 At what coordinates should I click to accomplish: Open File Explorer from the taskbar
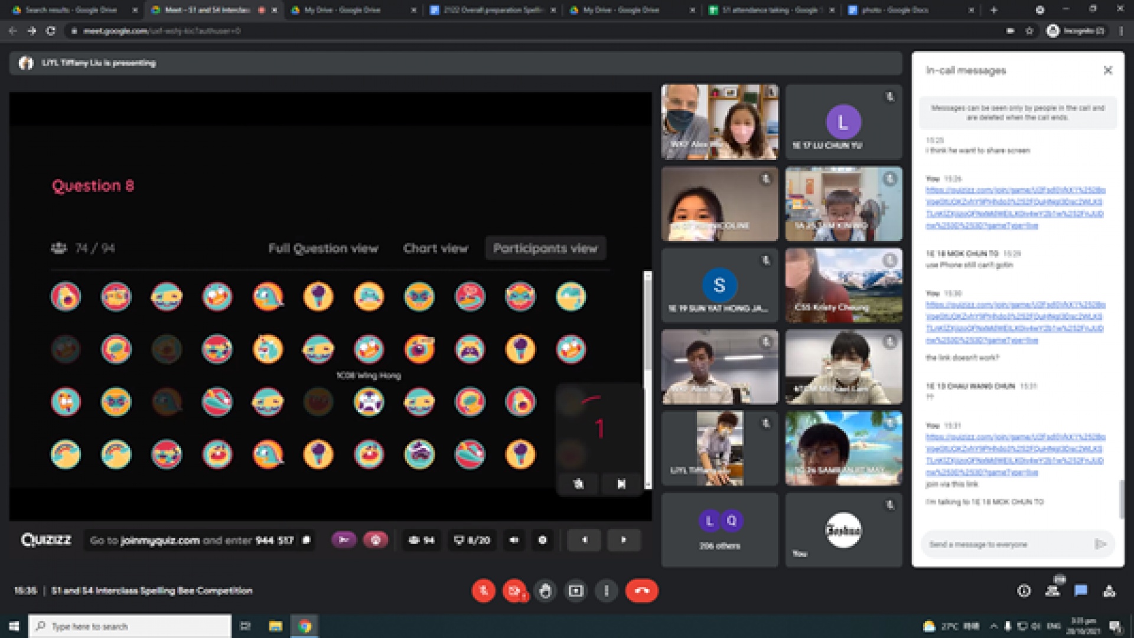pyautogui.click(x=275, y=626)
